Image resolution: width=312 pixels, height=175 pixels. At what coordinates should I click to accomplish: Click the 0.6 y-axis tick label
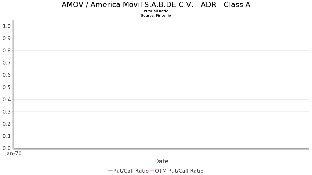[6, 75]
